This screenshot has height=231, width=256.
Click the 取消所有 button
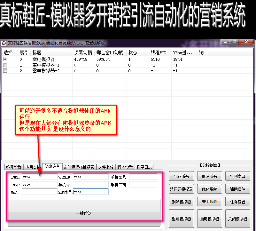tap(209, 176)
